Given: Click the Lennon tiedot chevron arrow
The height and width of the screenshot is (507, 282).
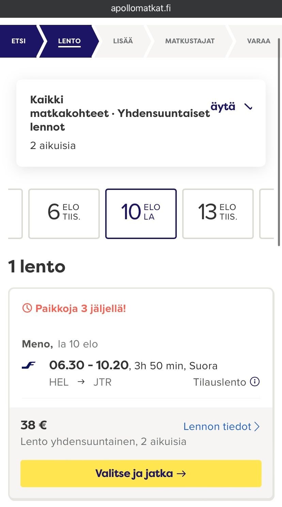Looking at the screenshot, I should (257, 427).
